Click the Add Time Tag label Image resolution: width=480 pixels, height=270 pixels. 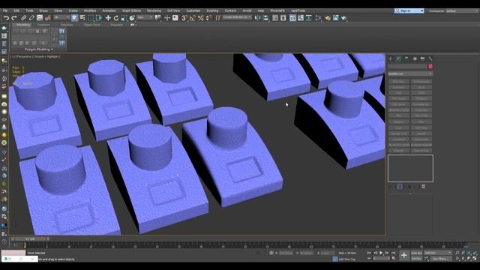[x=346, y=259]
